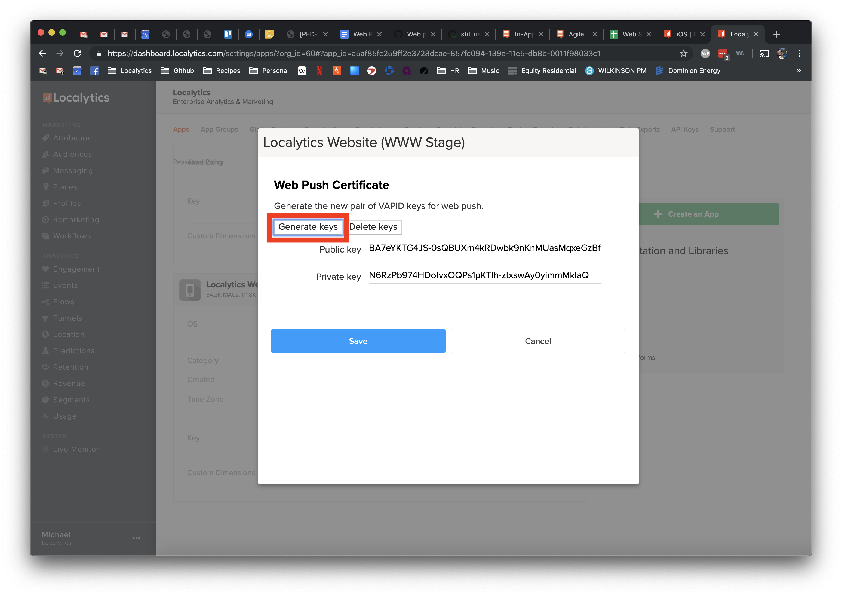Open Attribution in the sidebar

(x=67, y=138)
